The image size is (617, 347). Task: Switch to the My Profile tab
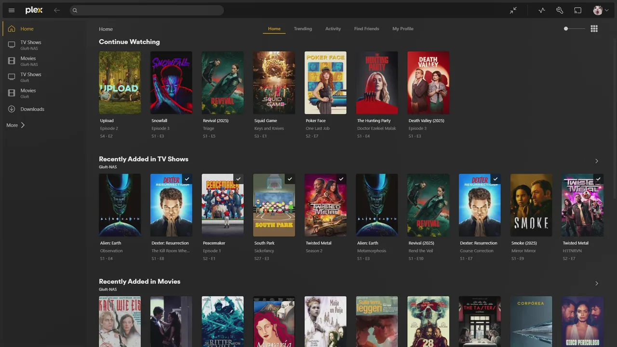pyautogui.click(x=403, y=29)
